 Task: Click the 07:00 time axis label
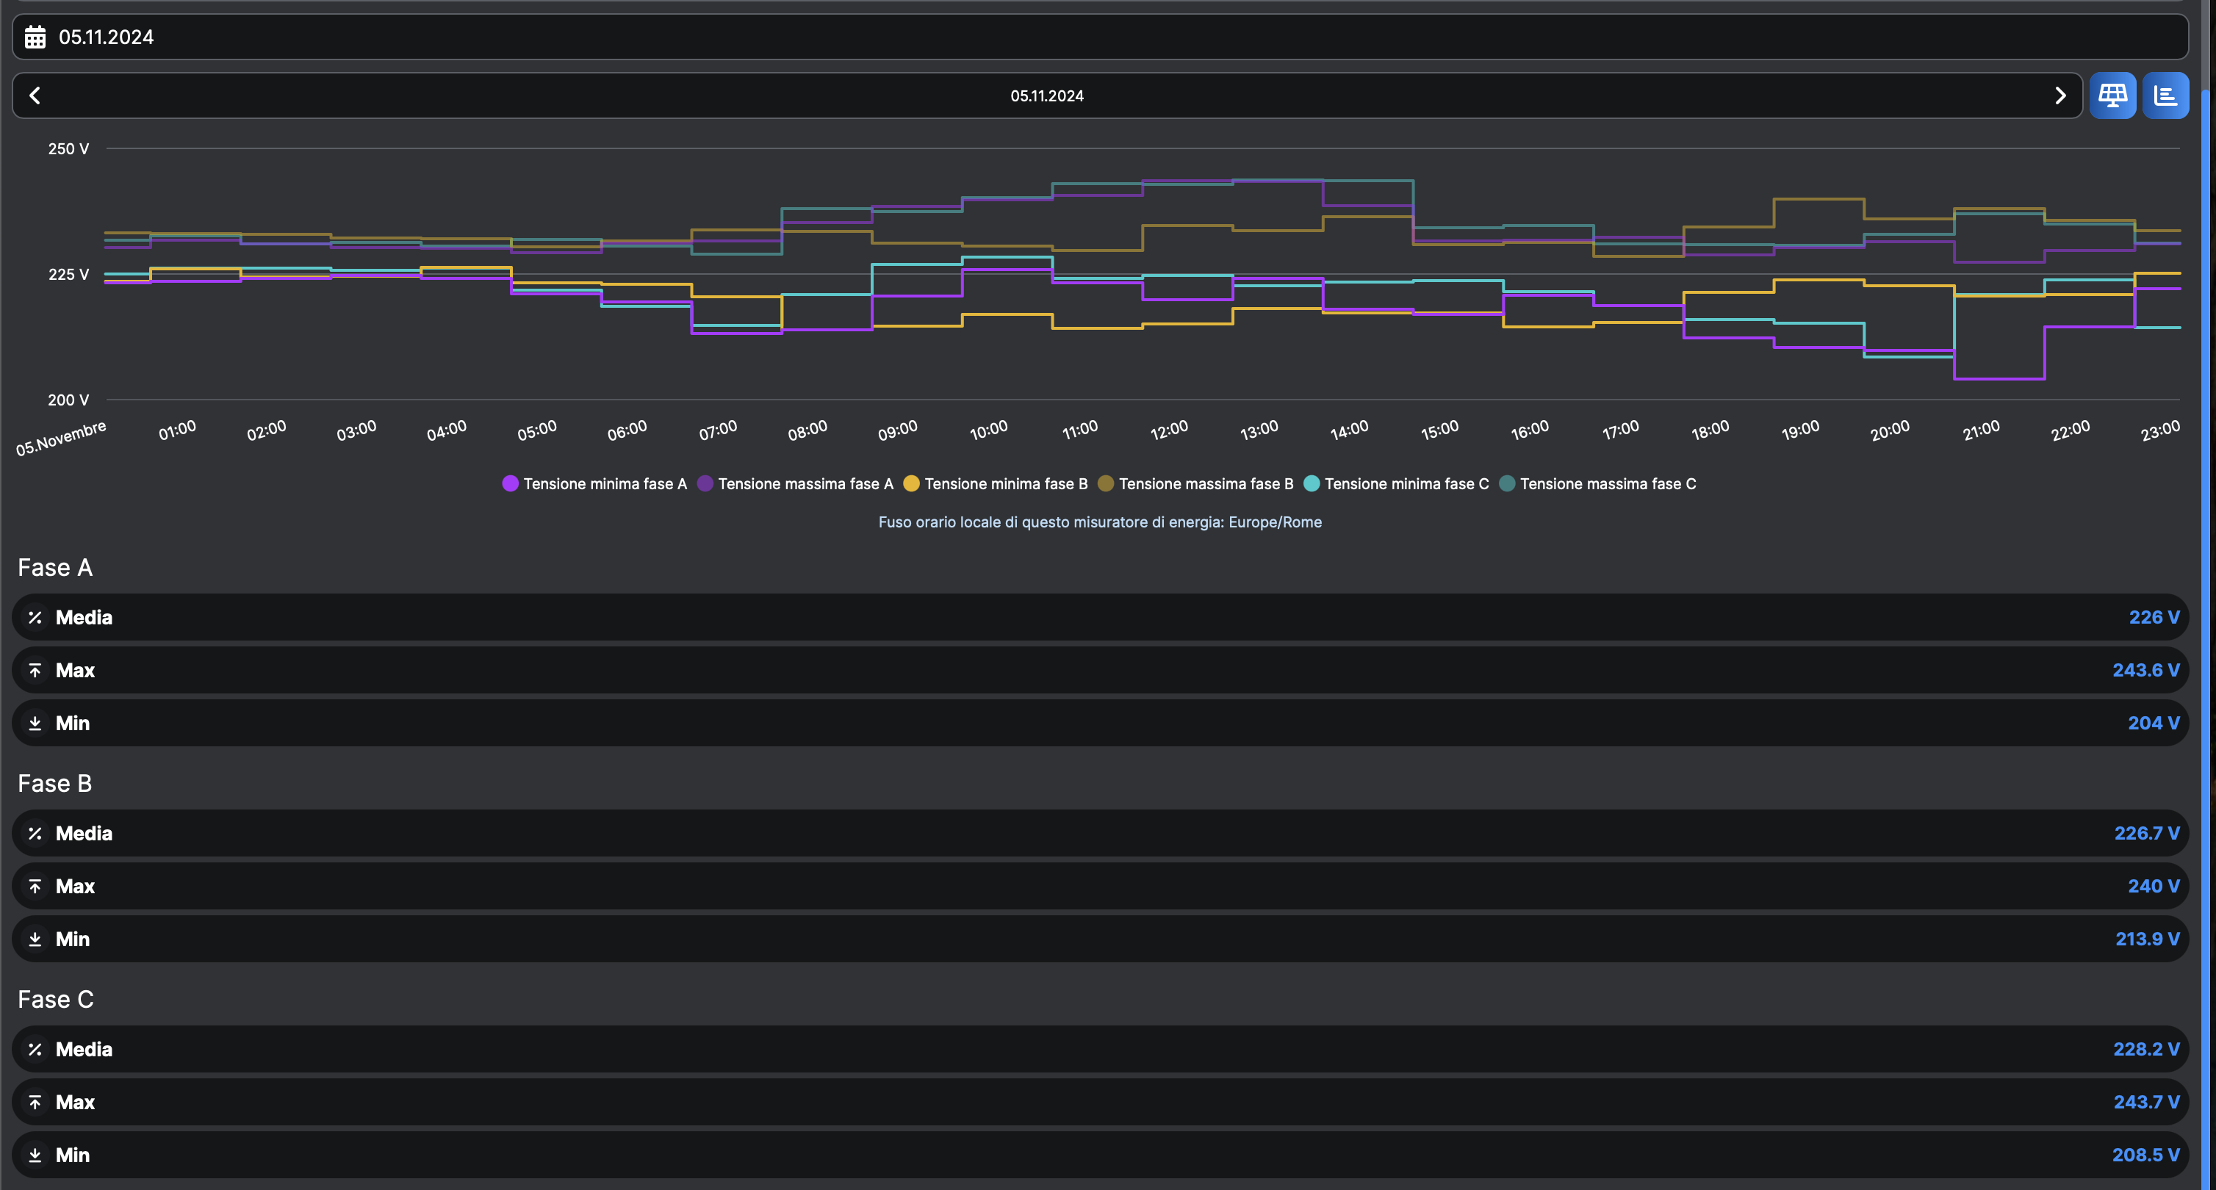click(717, 430)
